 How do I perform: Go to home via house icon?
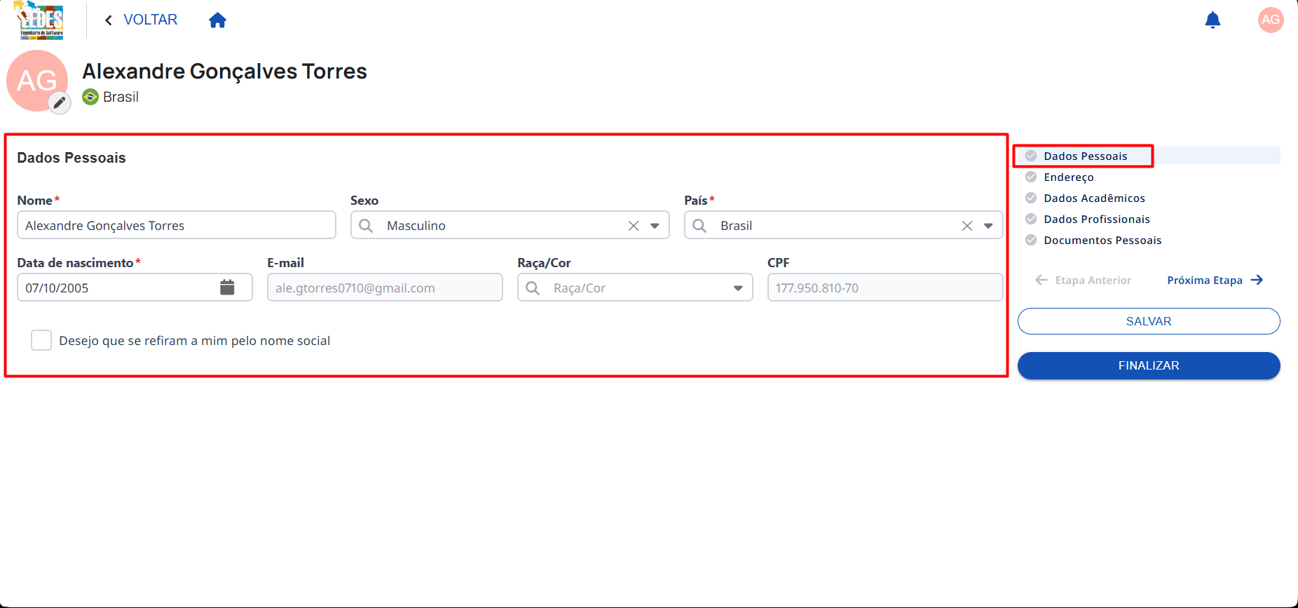tap(218, 20)
